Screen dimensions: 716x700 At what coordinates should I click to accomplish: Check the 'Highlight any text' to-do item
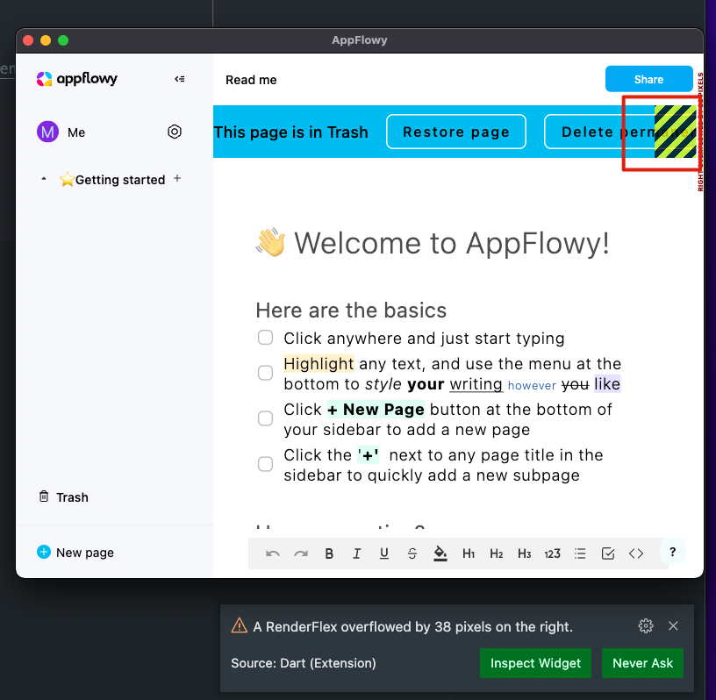coord(265,373)
